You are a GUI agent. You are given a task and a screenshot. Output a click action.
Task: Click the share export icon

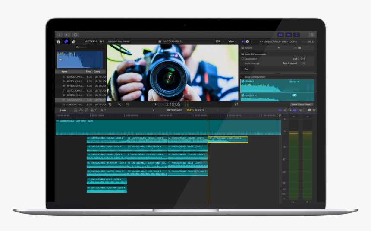[312, 35]
